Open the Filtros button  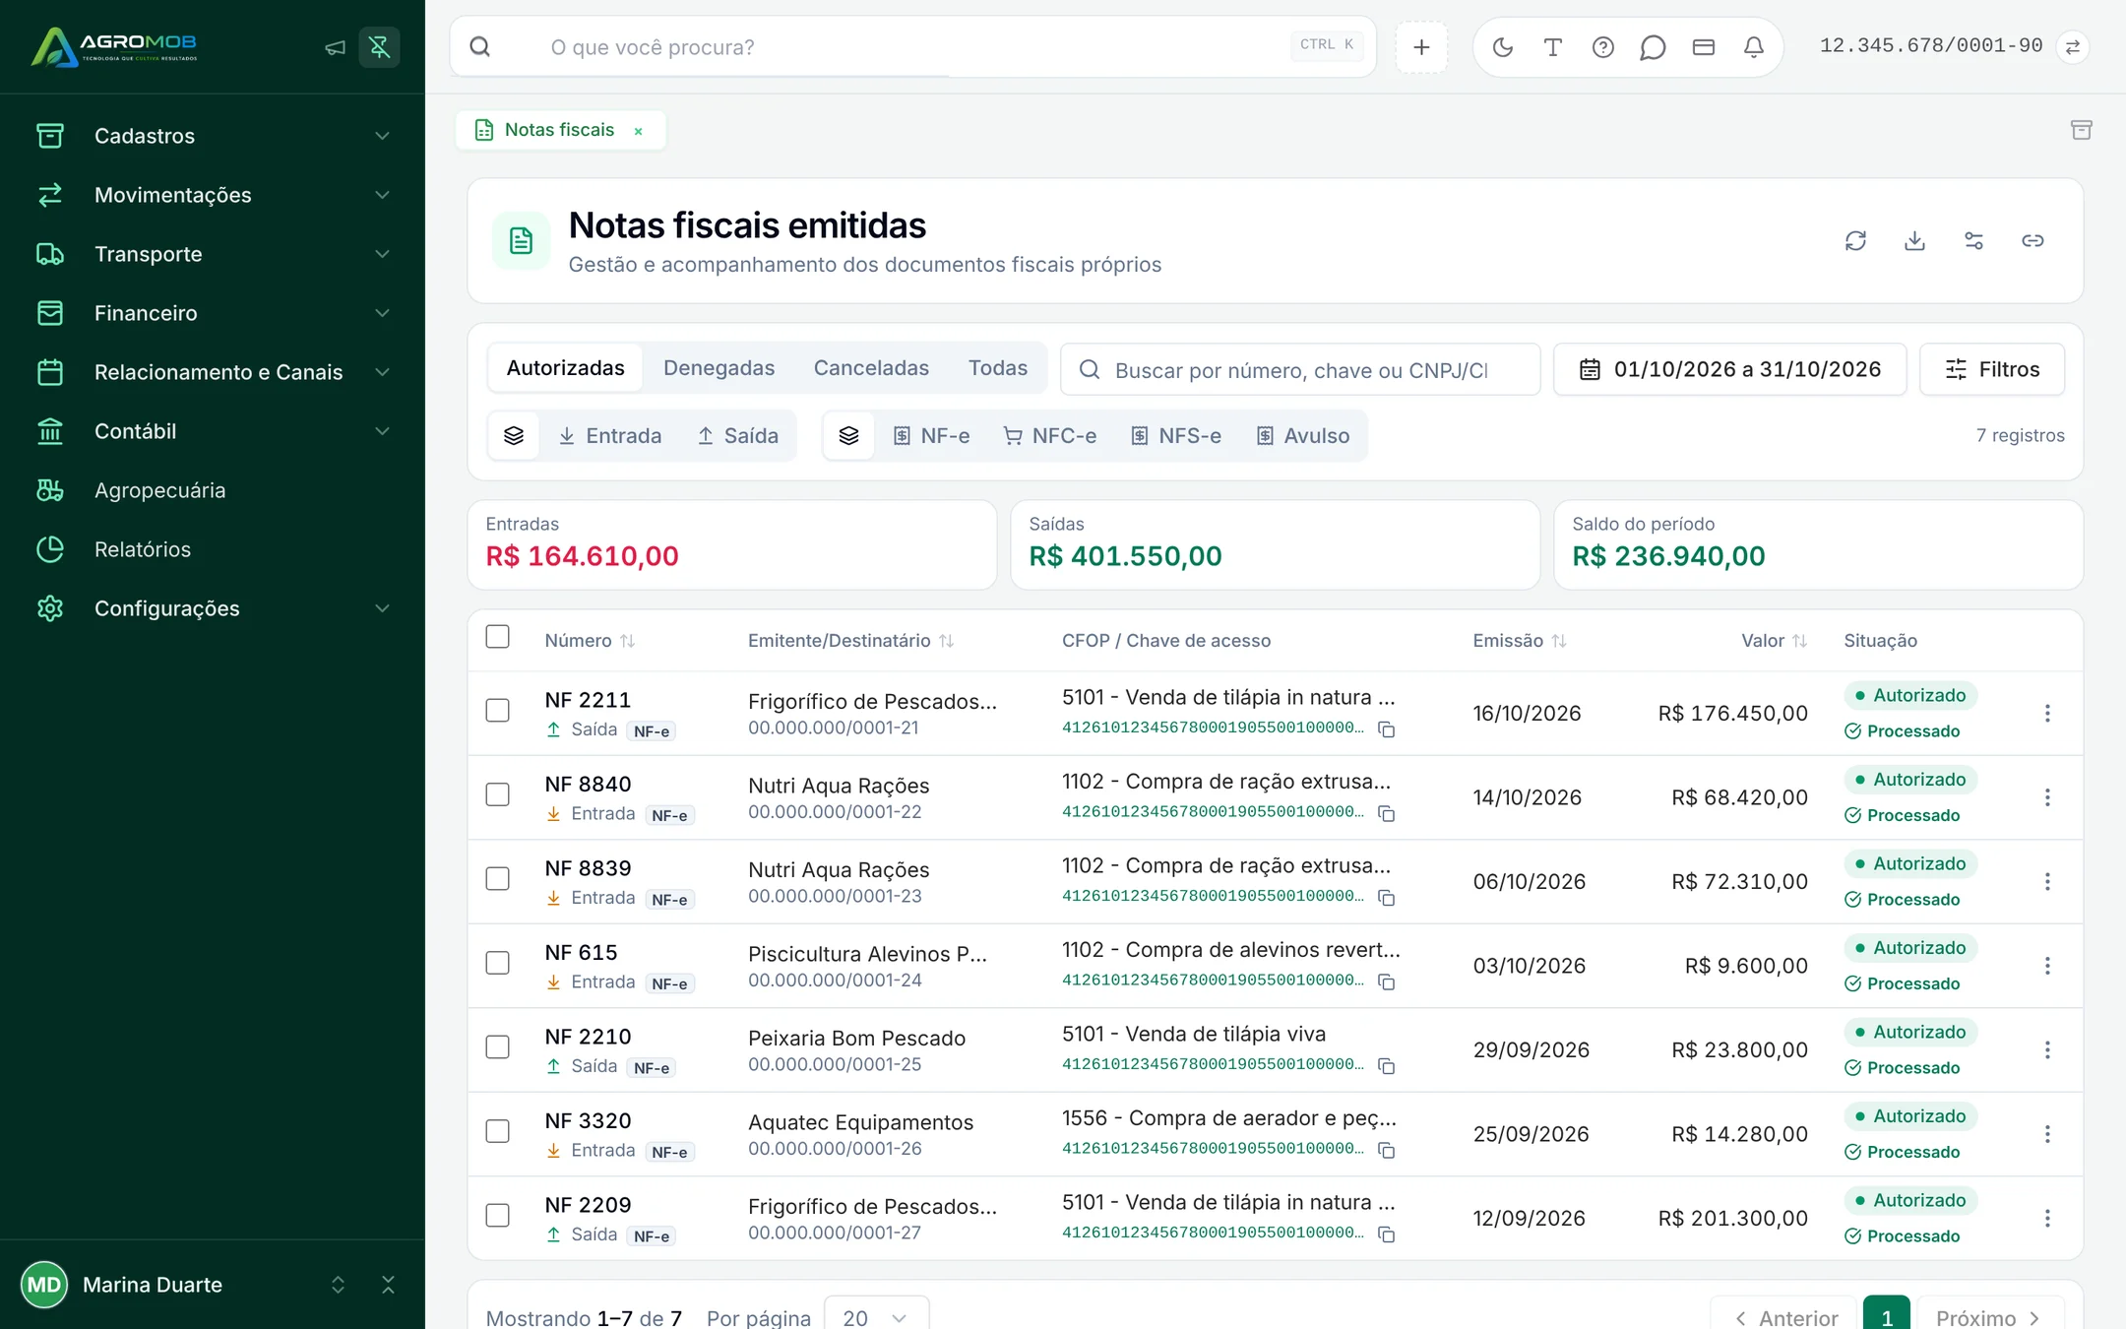point(1992,369)
